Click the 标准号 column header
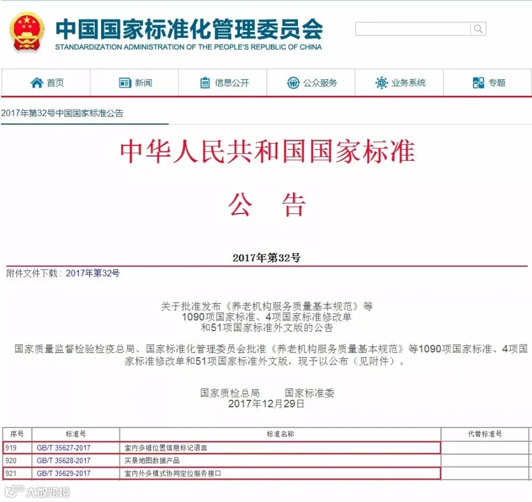Viewport: 532px width, 502px height. tap(76, 434)
